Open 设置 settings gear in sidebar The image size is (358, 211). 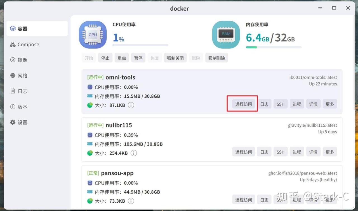tap(19, 122)
